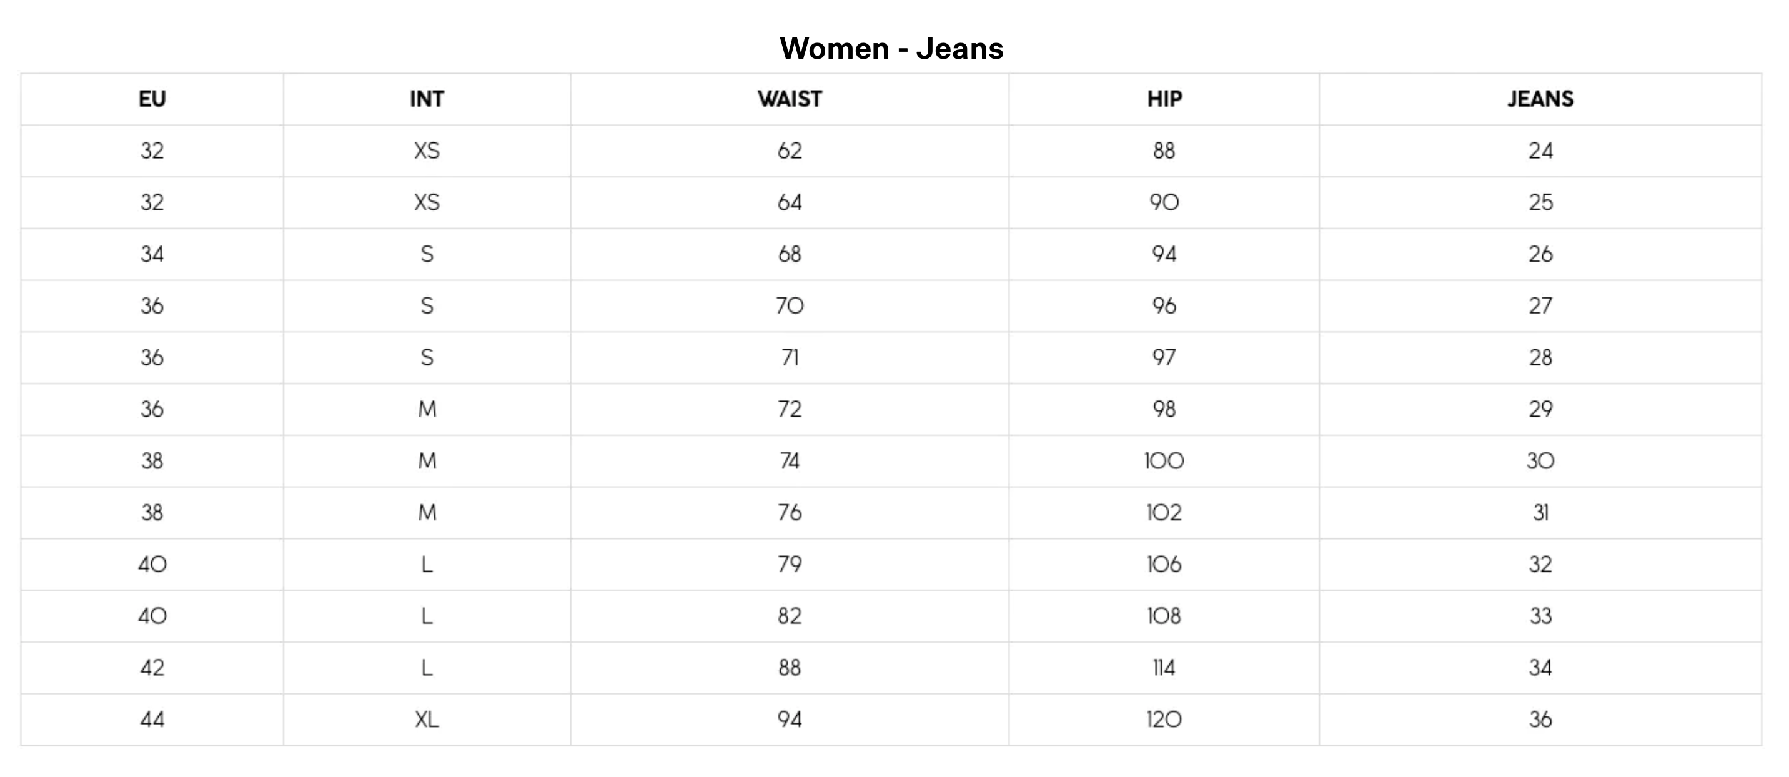Click EU size 44 cell
Image resolution: width=1789 pixels, height=777 pixels.
[152, 720]
